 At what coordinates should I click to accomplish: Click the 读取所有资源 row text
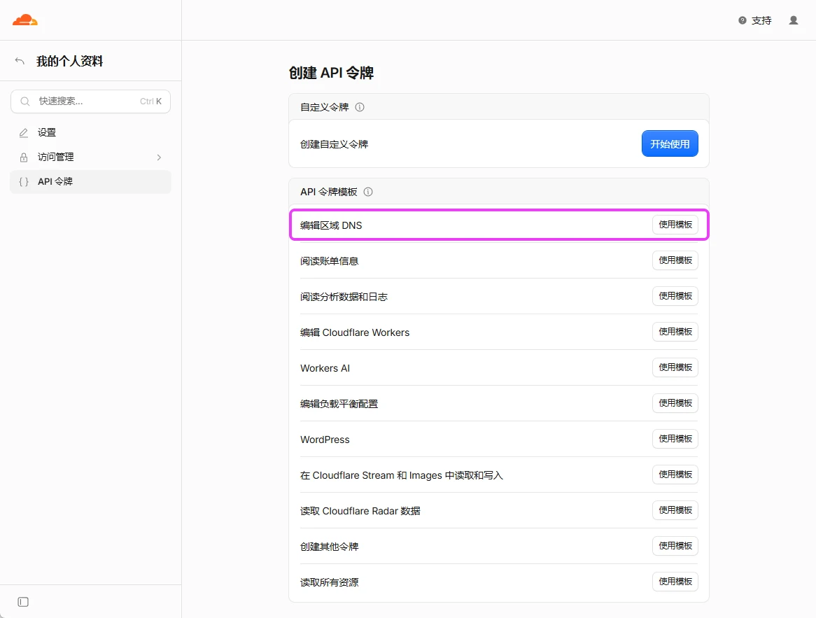[330, 582]
